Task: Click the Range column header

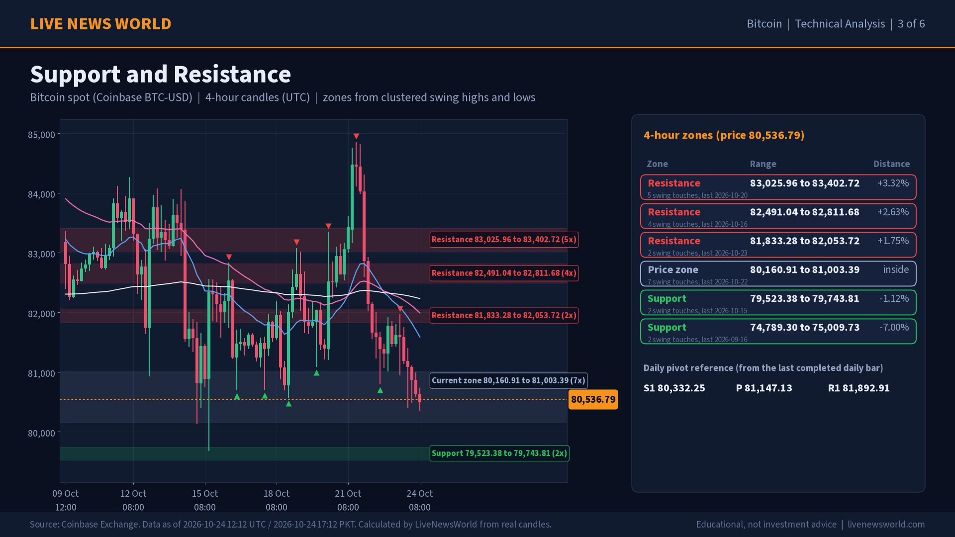Action: click(763, 164)
